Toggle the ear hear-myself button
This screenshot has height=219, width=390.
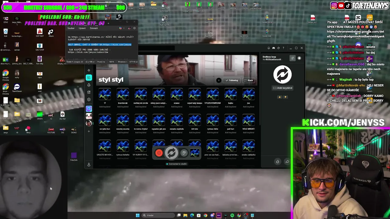[x=184, y=153]
